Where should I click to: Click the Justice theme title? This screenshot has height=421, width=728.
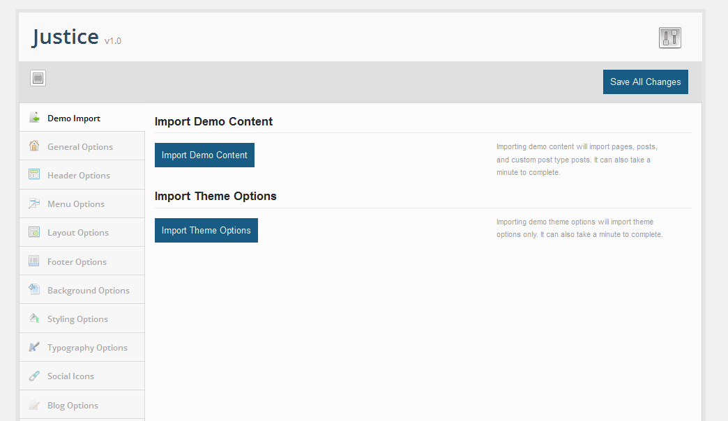point(66,37)
